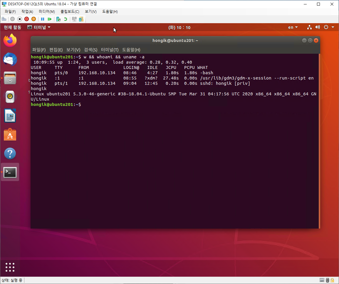
Task: Click 'sshd: hongik [priv]' text
Action: (x=225, y=83)
